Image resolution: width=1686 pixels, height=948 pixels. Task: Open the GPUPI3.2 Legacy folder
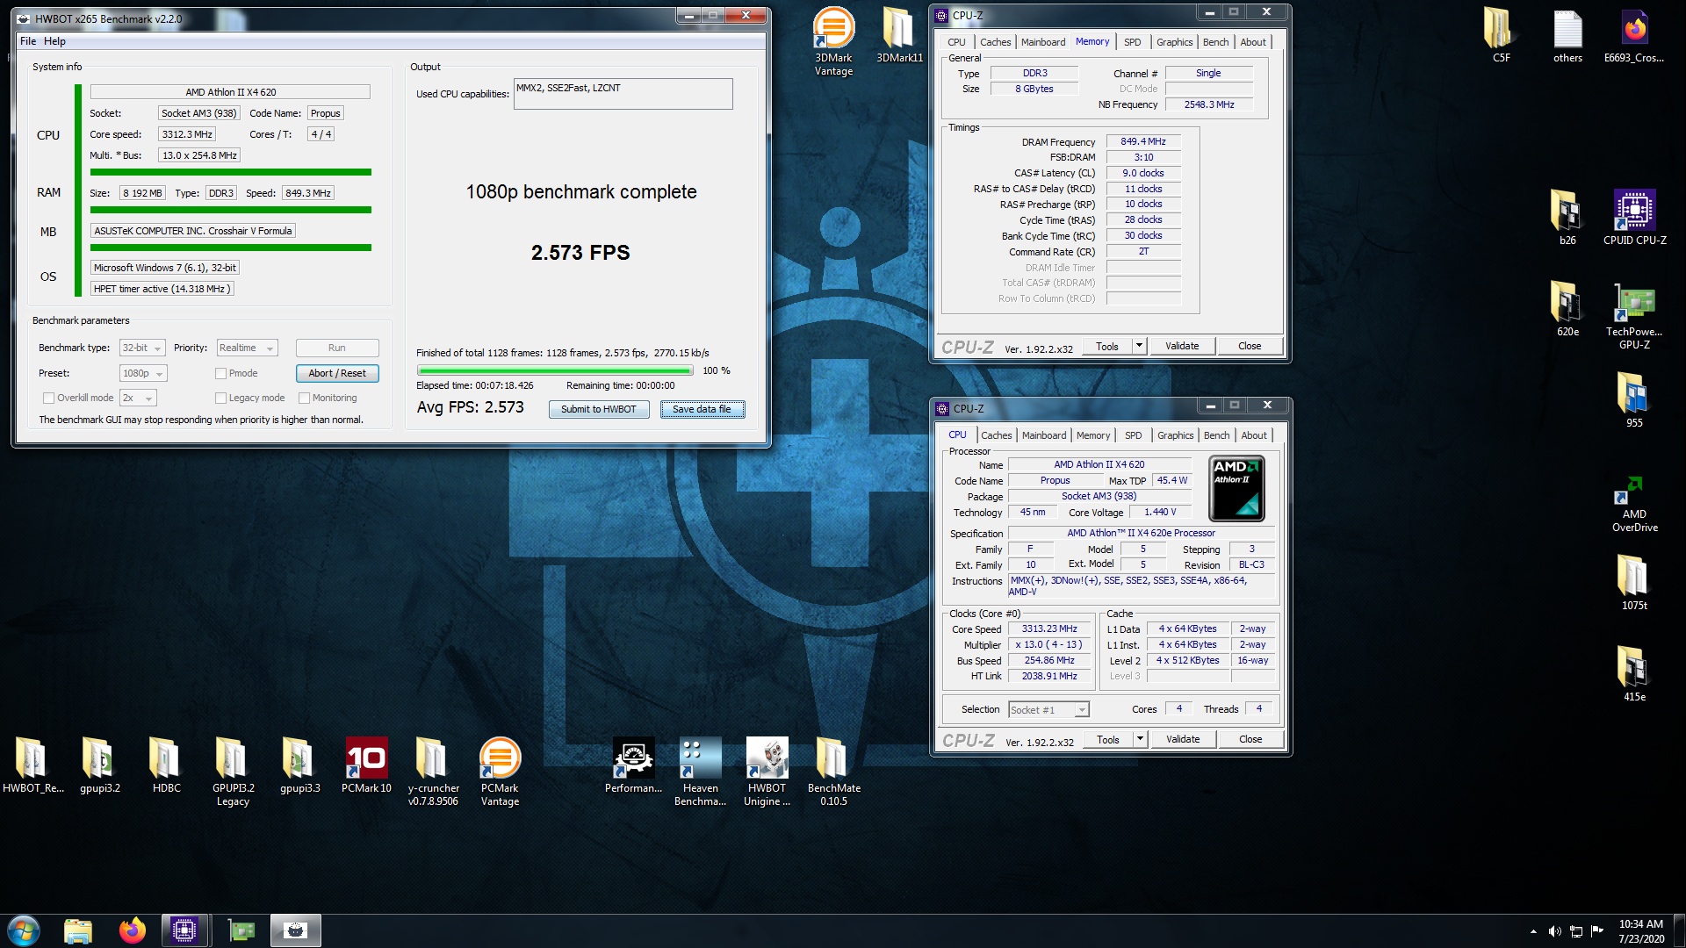point(233,771)
